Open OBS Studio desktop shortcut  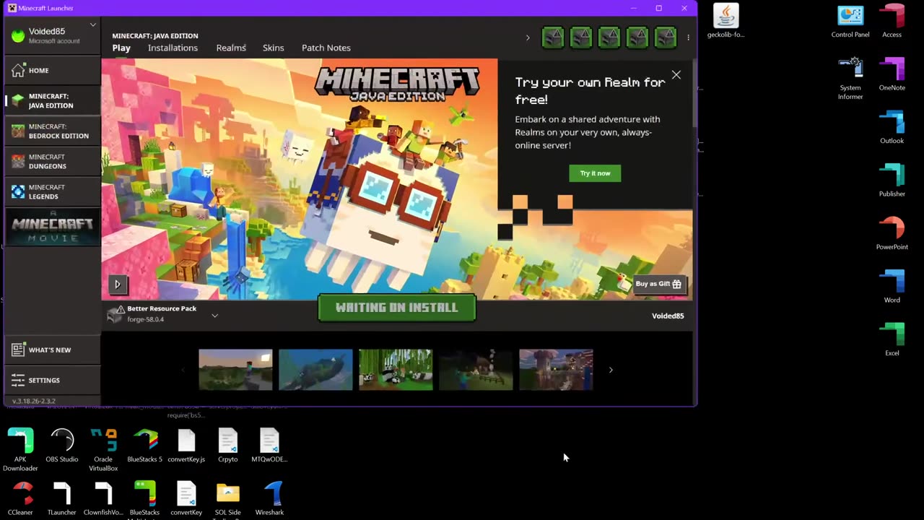62,445
